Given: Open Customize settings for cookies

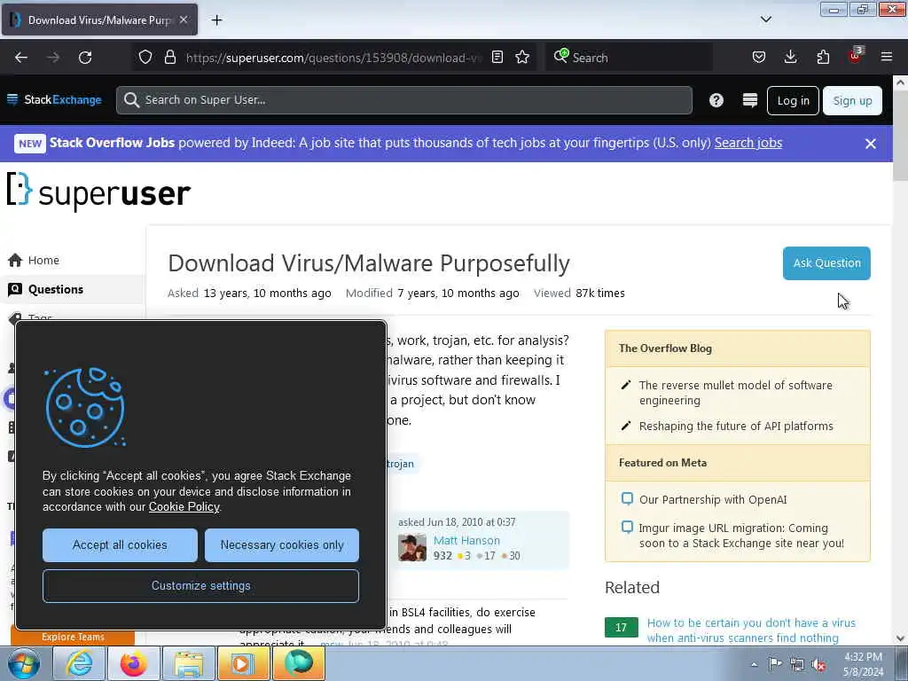Looking at the screenshot, I should click(x=201, y=585).
